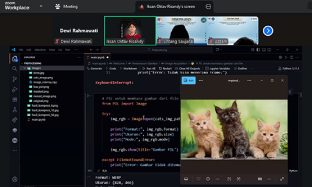This screenshot has width=312, height=187.
Task: Open the View menu
Action: (x=52, y=50)
